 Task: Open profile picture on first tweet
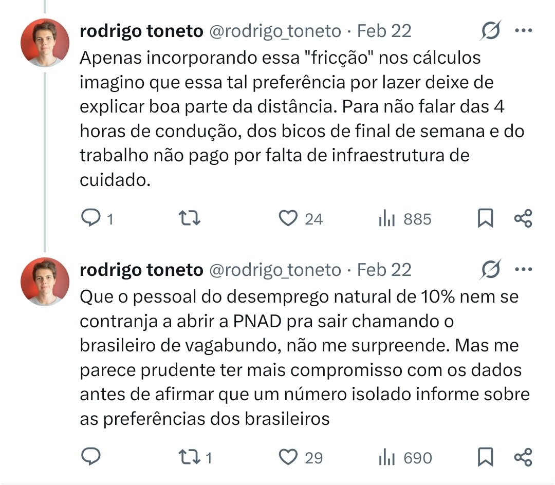coord(45,43)
